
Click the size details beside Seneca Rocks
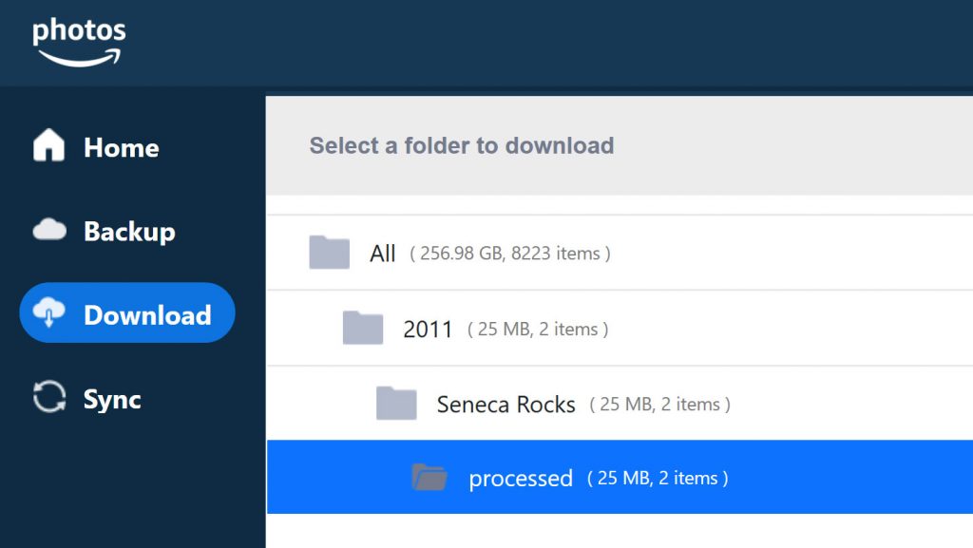(659, 405)
